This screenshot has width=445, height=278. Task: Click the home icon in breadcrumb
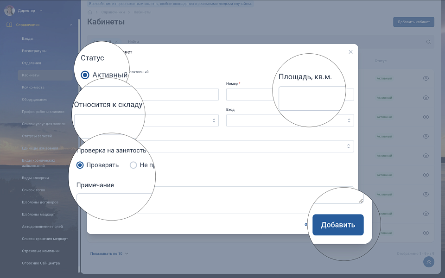tap(90, 12)
